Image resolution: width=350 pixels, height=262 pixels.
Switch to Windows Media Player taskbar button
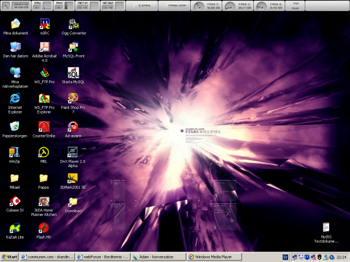coord(214,257)
